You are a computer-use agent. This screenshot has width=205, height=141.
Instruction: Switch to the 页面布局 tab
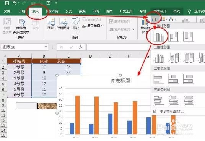[52, 11]
